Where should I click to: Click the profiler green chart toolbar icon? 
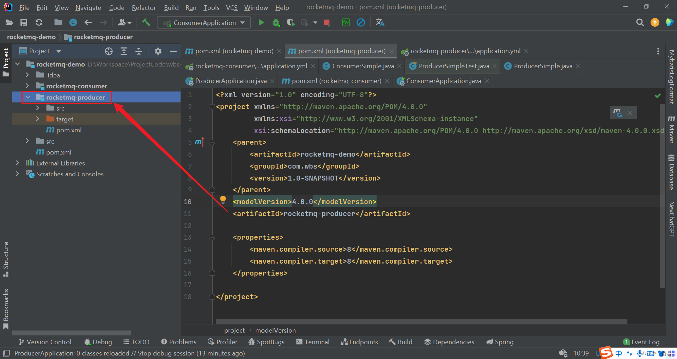(346, 23)
